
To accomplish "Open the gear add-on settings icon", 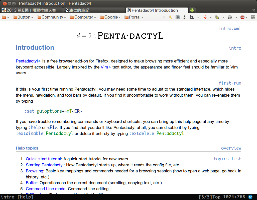I will pyautogui.click(x=230, y=18).
